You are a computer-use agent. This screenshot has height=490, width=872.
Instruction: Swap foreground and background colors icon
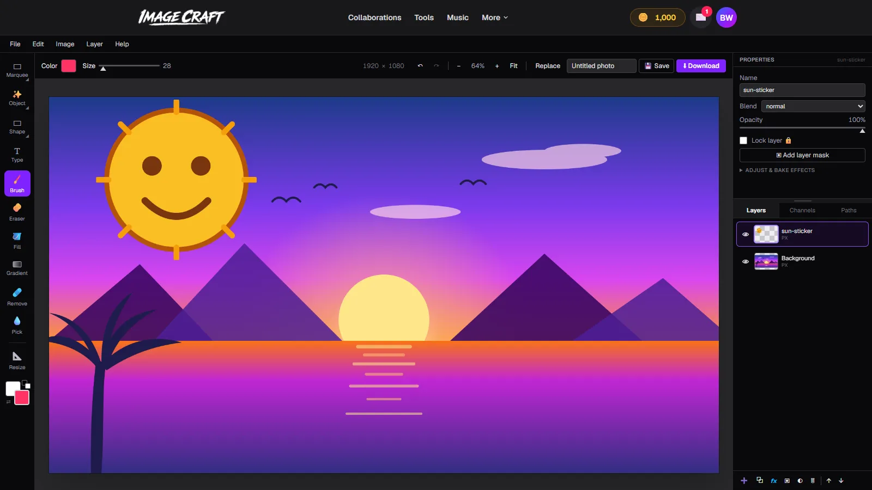pyautogui.click(x=8, y=402)
